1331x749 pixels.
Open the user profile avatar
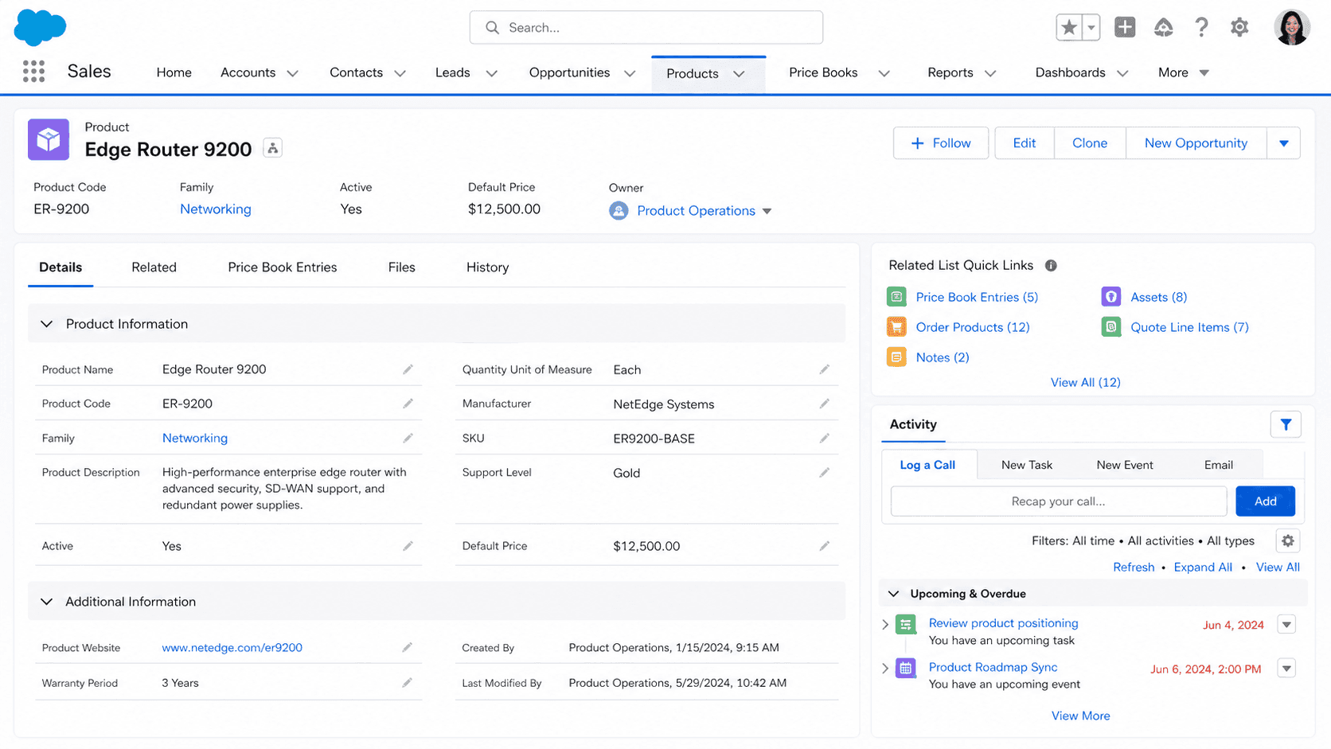tap(1292, 28)
